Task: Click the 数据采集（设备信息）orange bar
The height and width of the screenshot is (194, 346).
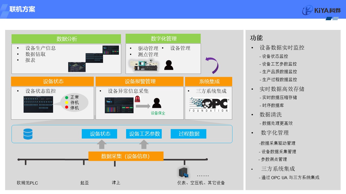Action: (126, 156)
